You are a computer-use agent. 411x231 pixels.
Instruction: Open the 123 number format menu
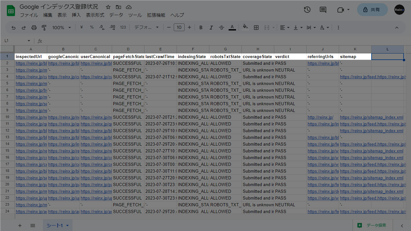point(123,28)
